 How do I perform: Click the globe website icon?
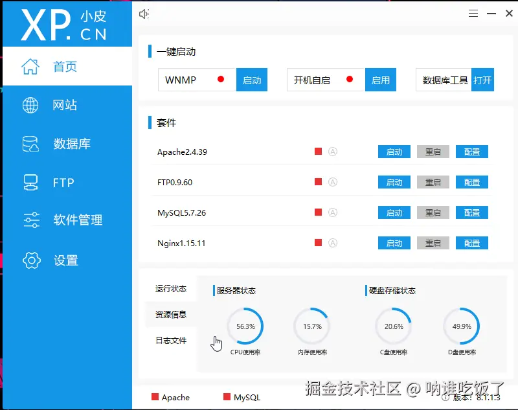(30, 106)
